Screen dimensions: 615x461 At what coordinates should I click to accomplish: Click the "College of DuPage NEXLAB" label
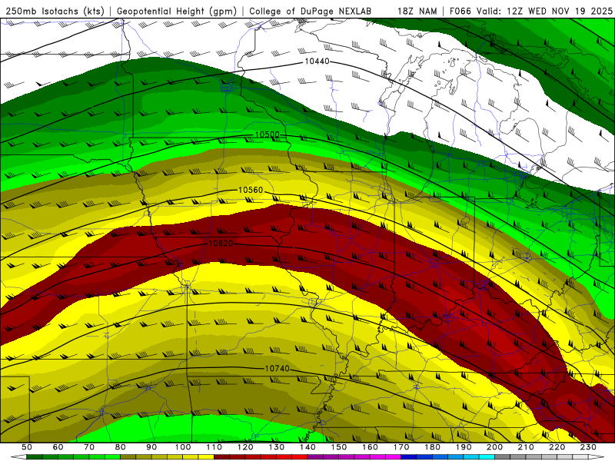[311, 11]
